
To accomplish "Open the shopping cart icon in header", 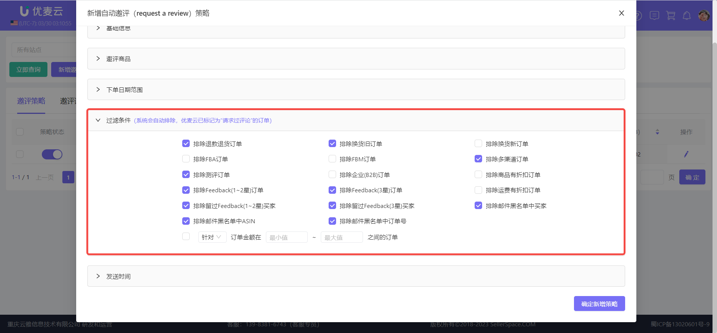I will [671, 16].
